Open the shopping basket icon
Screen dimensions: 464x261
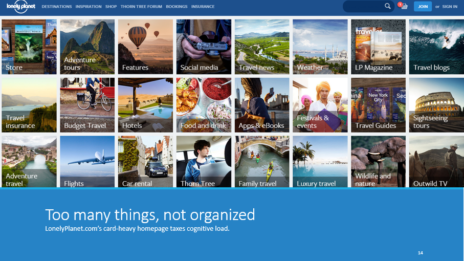[x=404, y=7]
